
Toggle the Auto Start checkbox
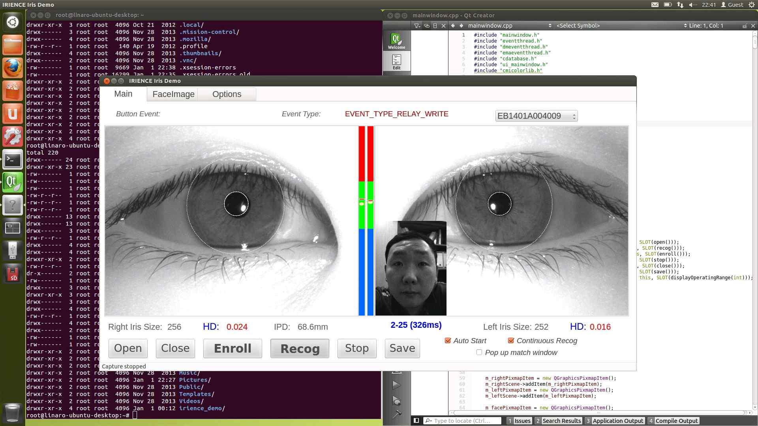click(x=448, y=340)
